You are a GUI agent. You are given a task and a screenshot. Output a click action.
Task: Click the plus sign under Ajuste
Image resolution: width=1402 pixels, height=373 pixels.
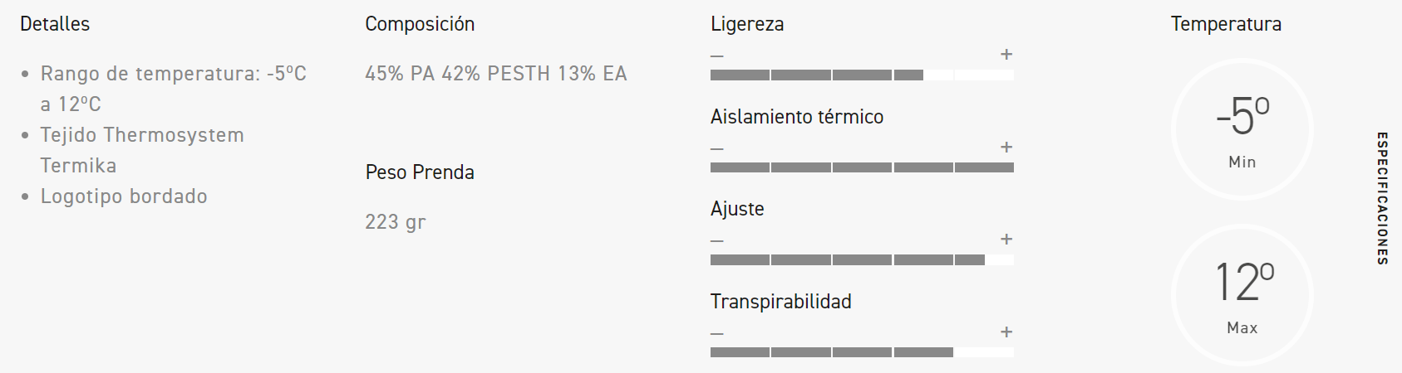click(1006, 240)
